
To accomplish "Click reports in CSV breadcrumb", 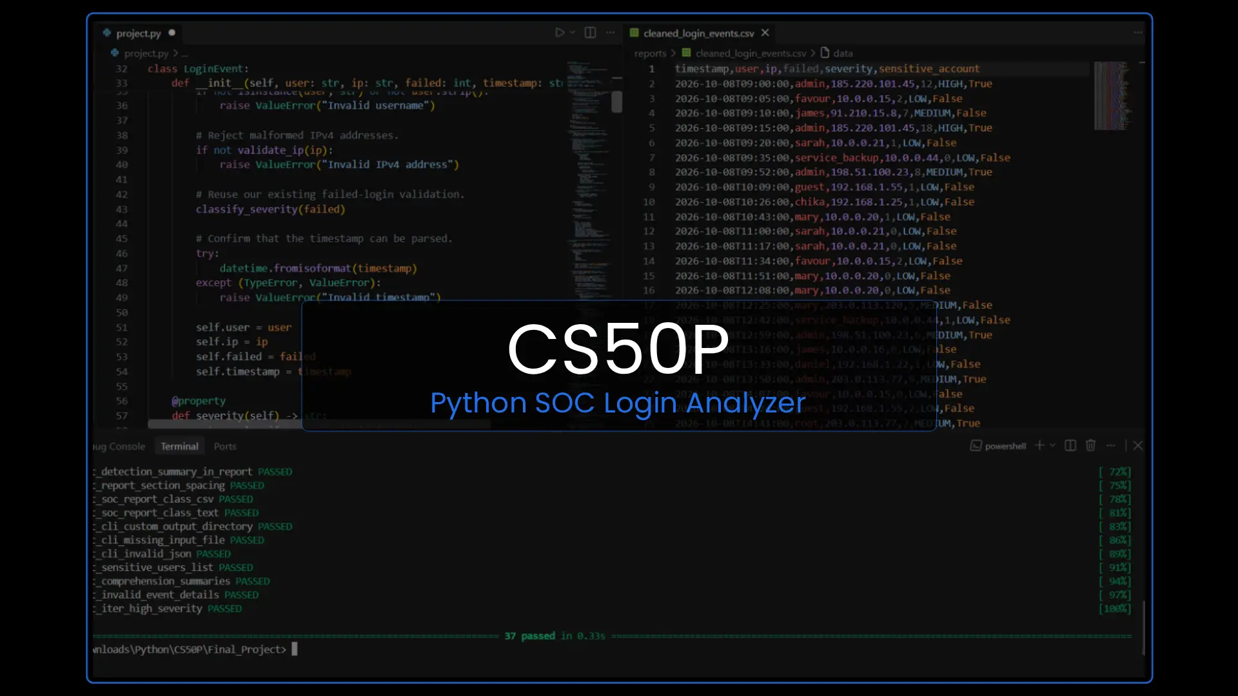I will pyautogui.click(x=650, y=53).
